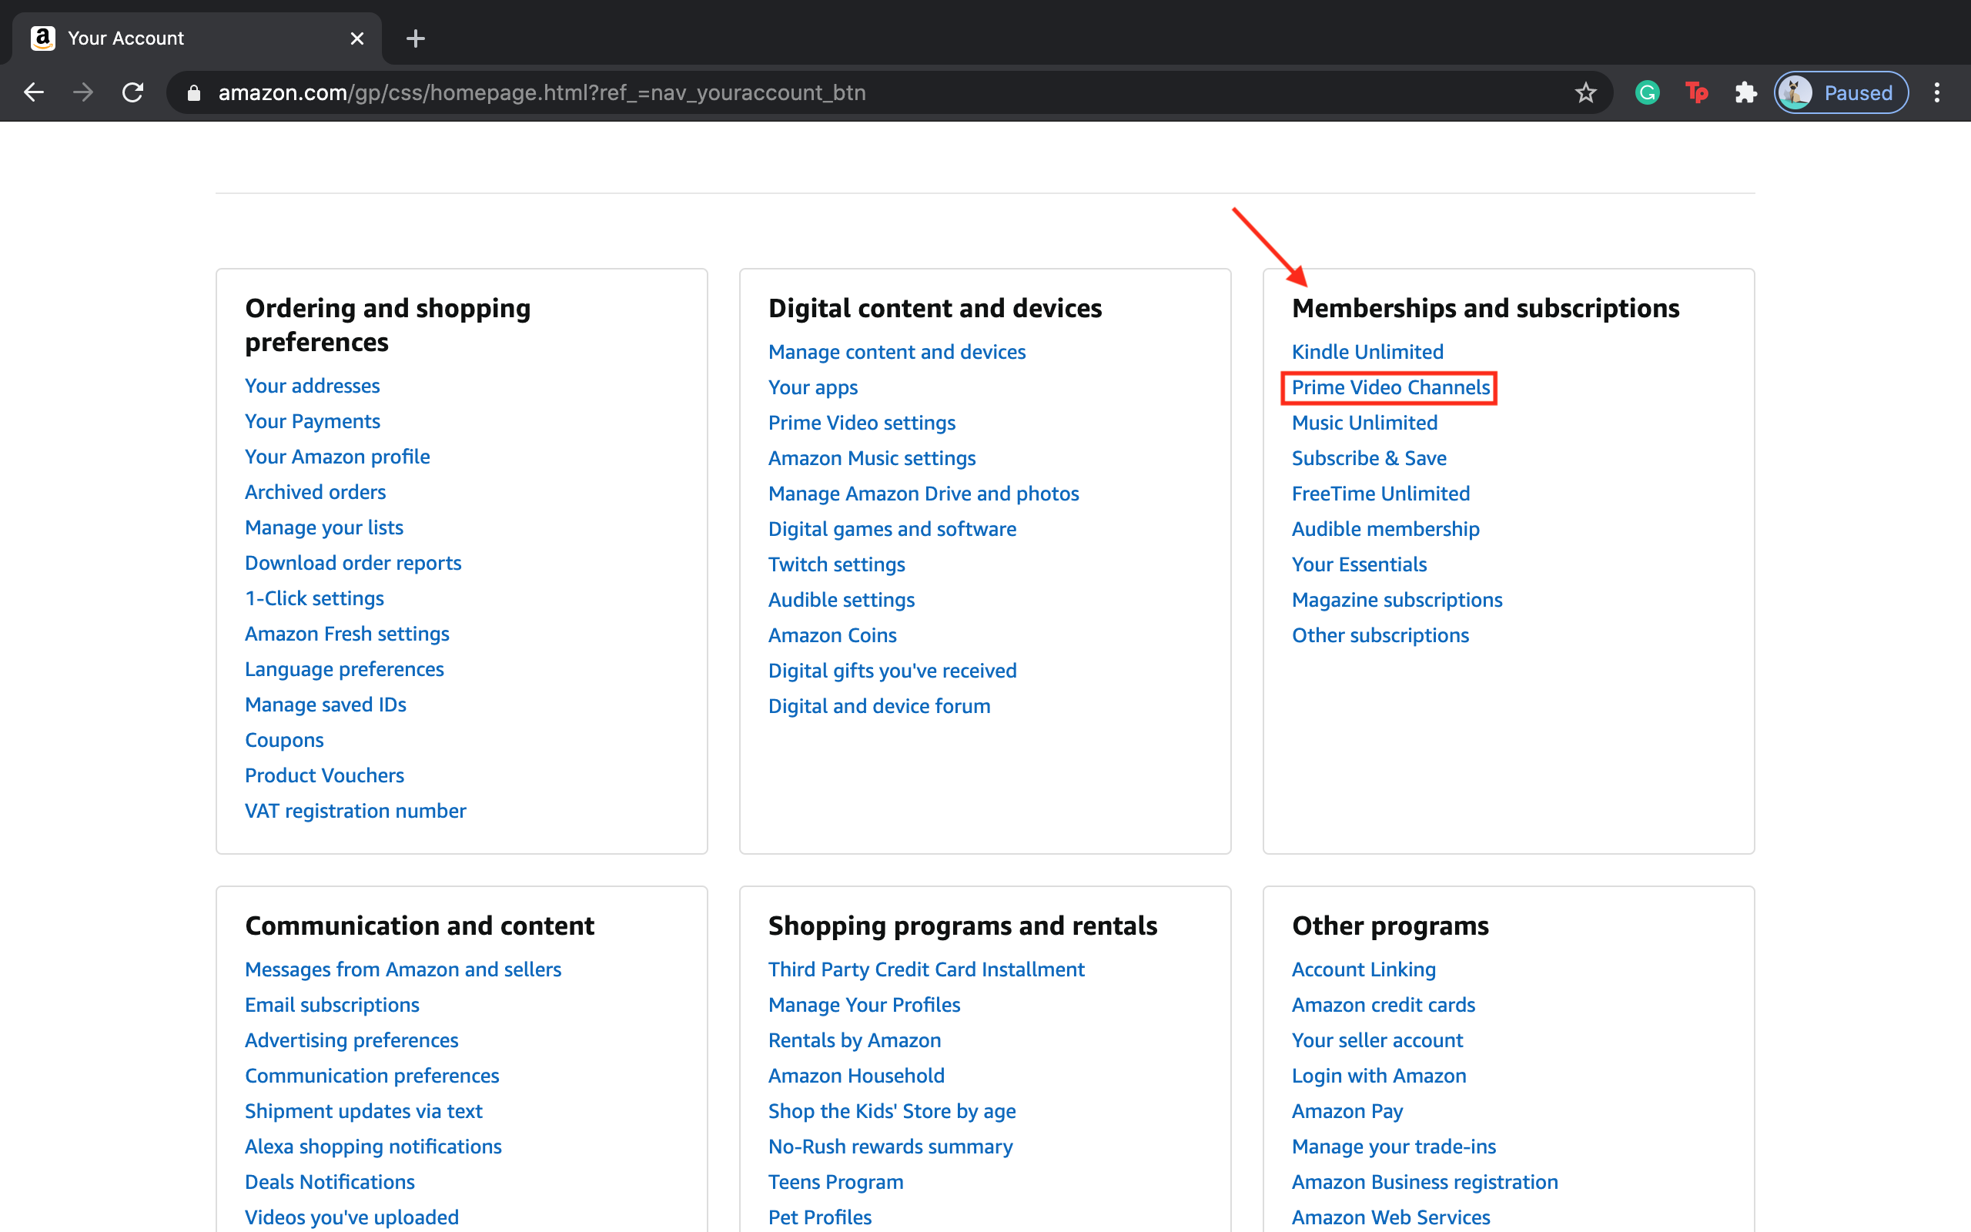
Task: Open Amazon Fresh settings
Action: 347,634
